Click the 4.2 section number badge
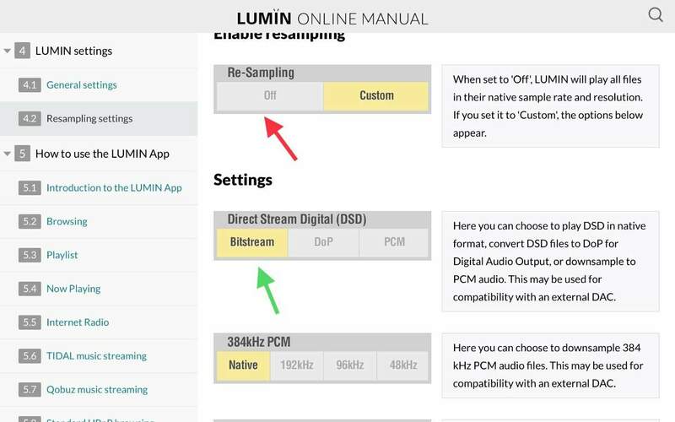The height and width of the screenshot is (422, 675). (x=30, y=118)
